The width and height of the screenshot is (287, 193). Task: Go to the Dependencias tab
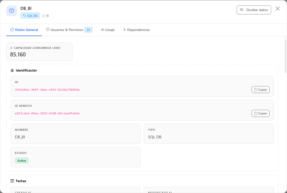coord(136,30)
